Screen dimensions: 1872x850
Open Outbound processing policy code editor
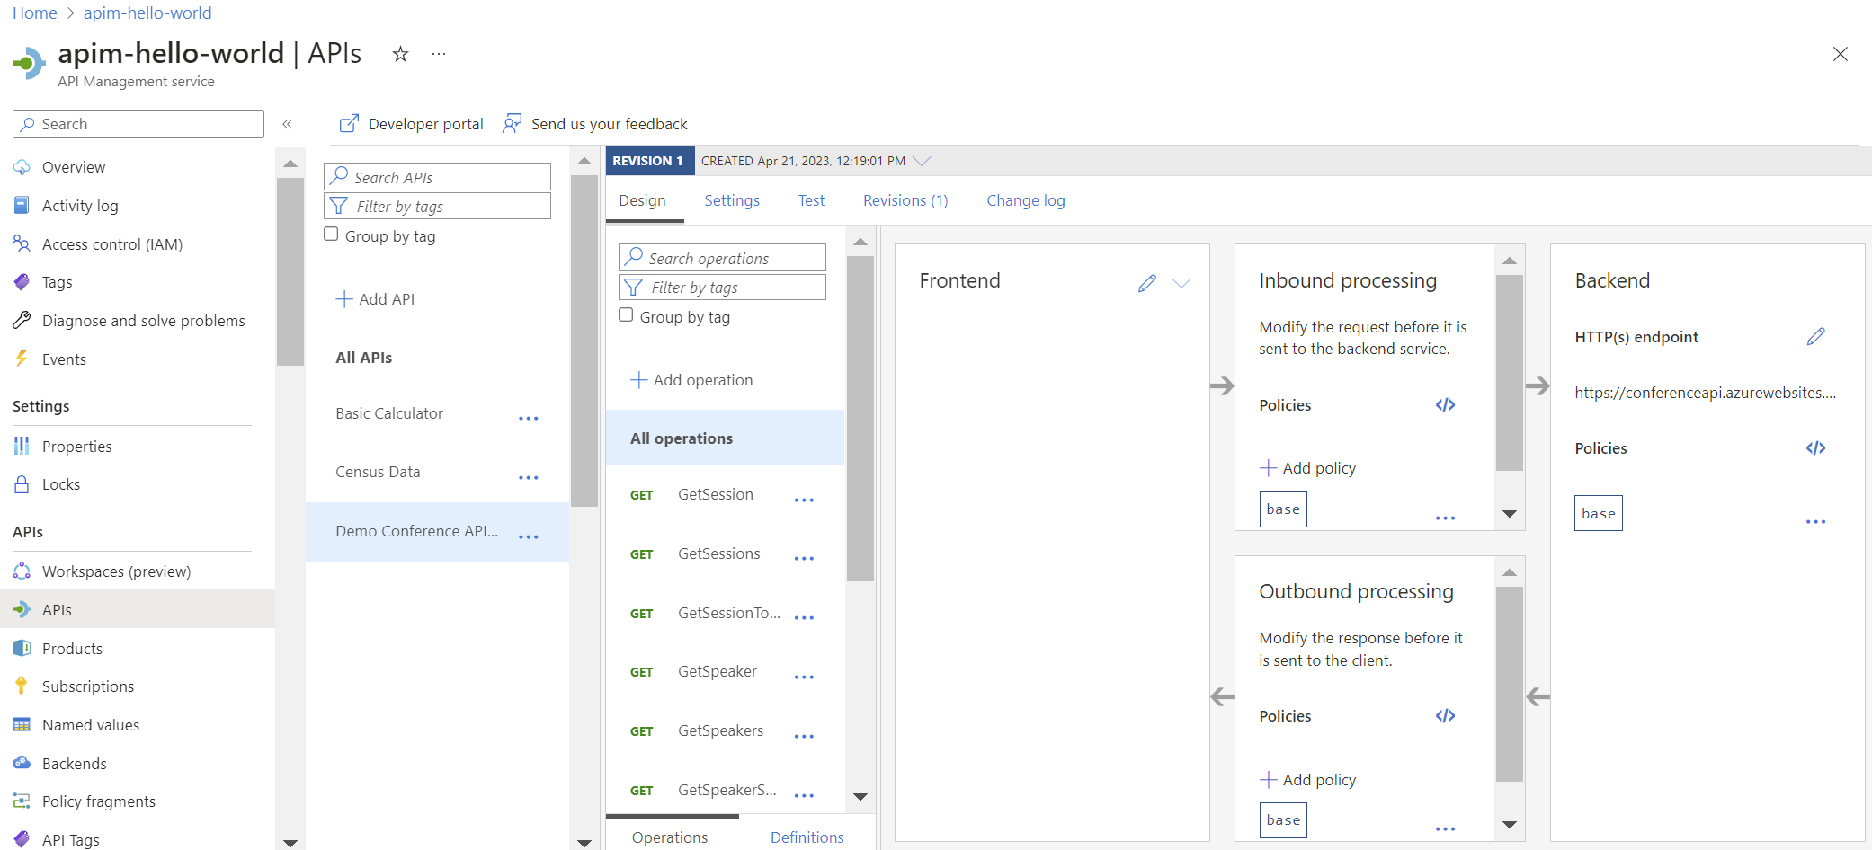click(1445, 716)
